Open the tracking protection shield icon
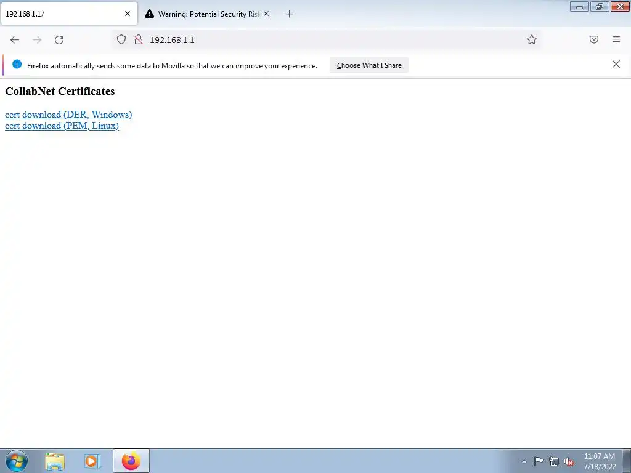This screenshot has height=473, width=631. 121,39
